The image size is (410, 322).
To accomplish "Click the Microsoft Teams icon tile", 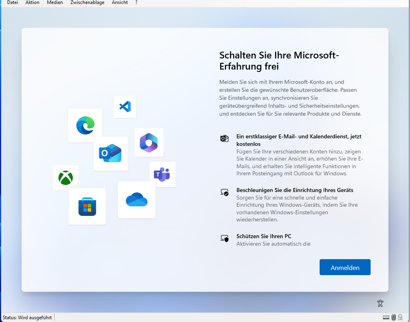I will (x=162, y=174).
